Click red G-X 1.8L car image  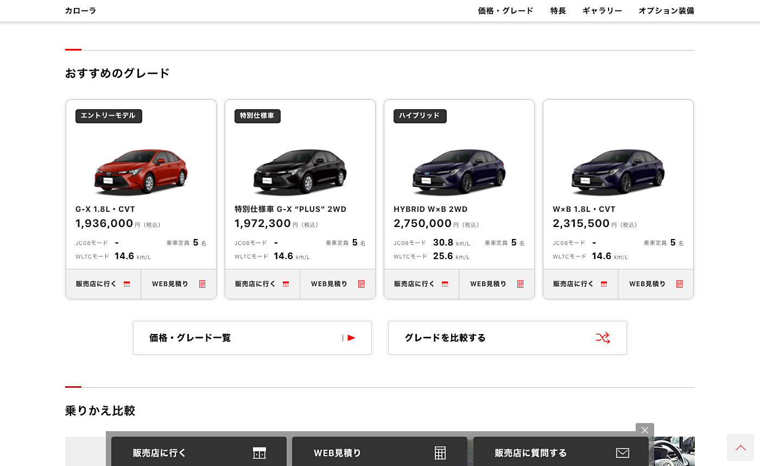click(x=141, y=172)
